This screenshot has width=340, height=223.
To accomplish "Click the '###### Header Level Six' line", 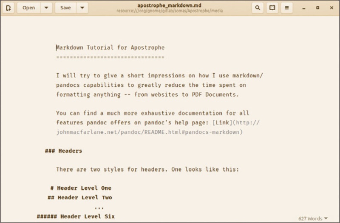I will [x=76, y=216].
